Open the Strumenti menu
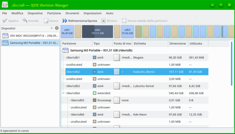 pos(72,13)
